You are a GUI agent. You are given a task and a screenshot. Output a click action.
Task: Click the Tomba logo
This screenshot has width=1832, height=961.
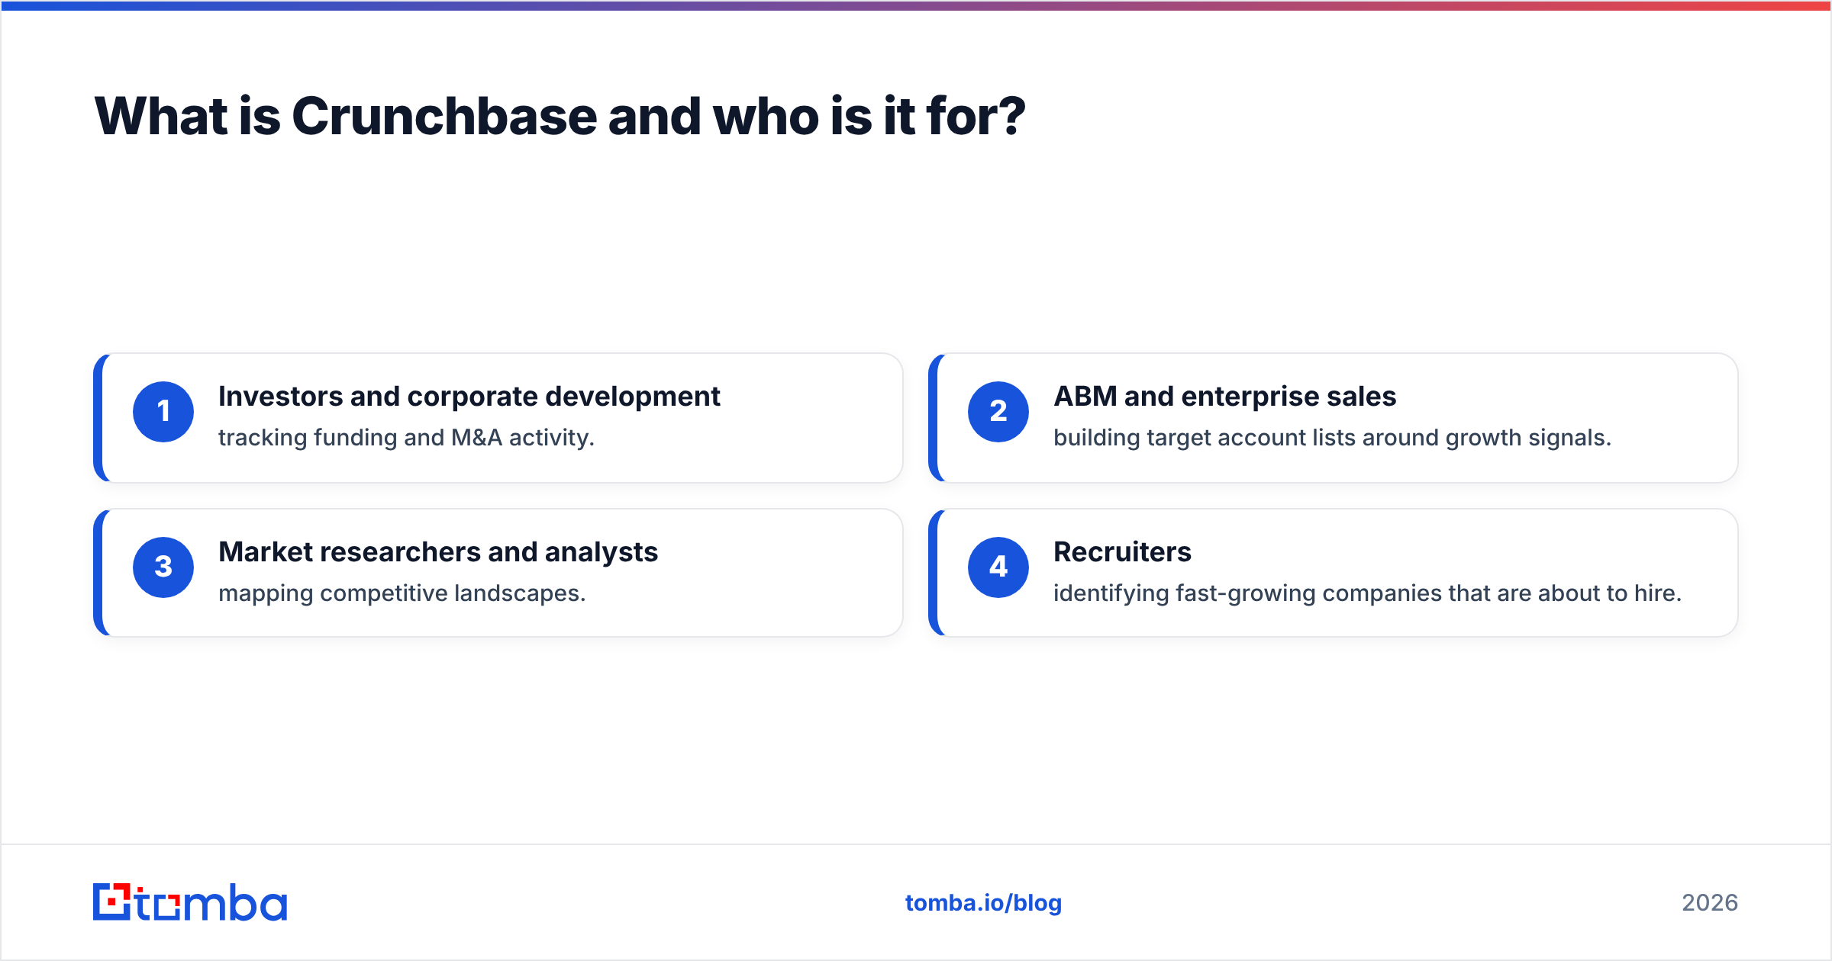[x=190, y=902]
